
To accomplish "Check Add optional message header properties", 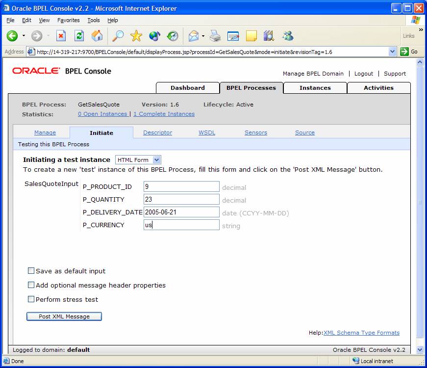I will tap(31, 285).
